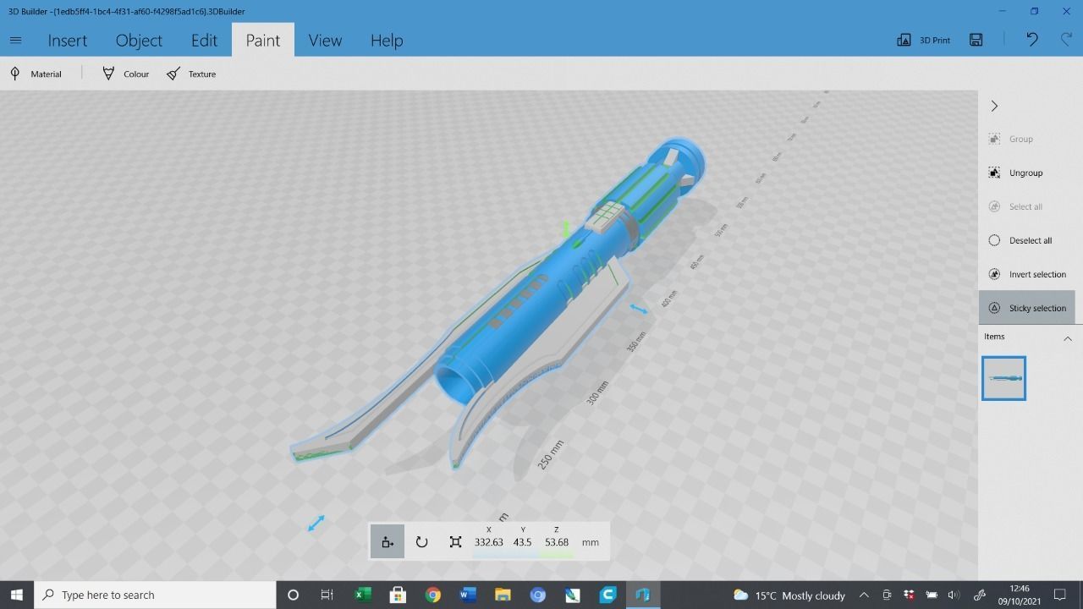The height and width of the screenshot is (609, 1083).
Task: Click the green vertical move arrow handle
Action: coord(567,228)
